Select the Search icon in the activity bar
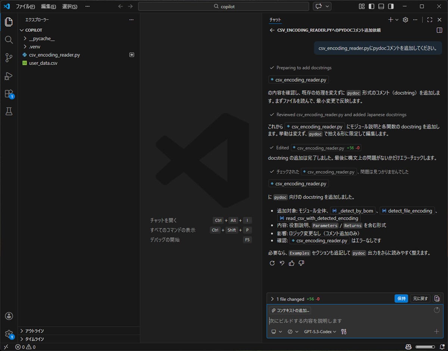The height and width of the screenshot is (351, 448). point(9,40)
